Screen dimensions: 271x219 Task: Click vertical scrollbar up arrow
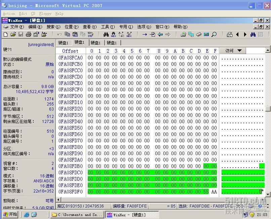(268, 50)
